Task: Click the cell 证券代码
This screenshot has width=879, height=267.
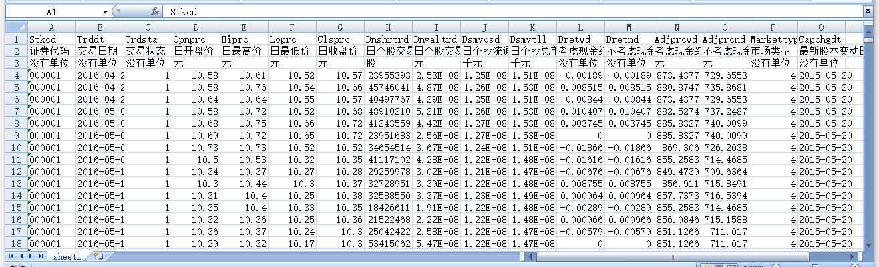Action: click(x=51, y=51)
